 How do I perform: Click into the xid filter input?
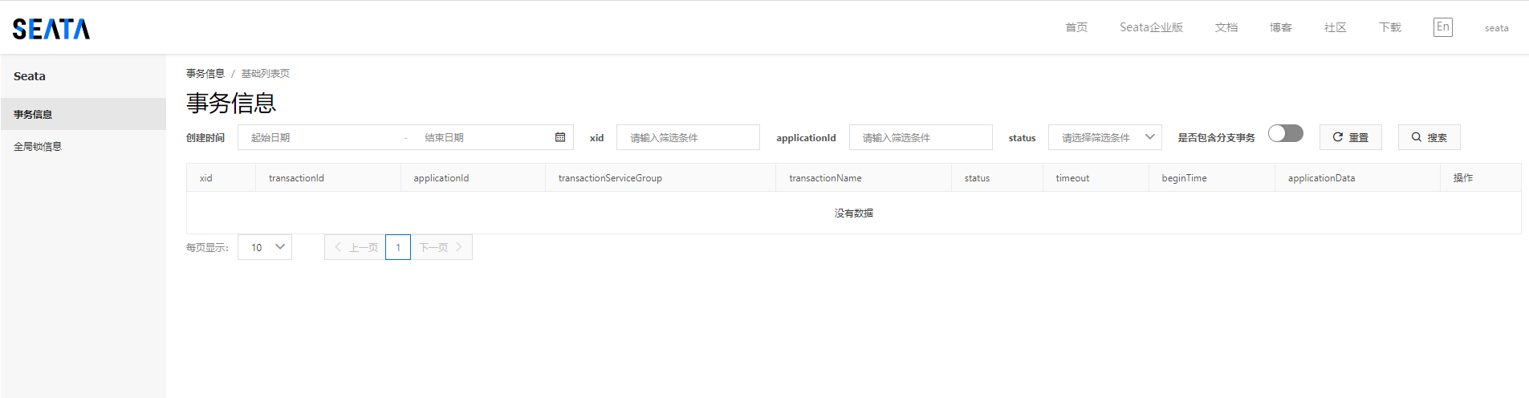688,137
